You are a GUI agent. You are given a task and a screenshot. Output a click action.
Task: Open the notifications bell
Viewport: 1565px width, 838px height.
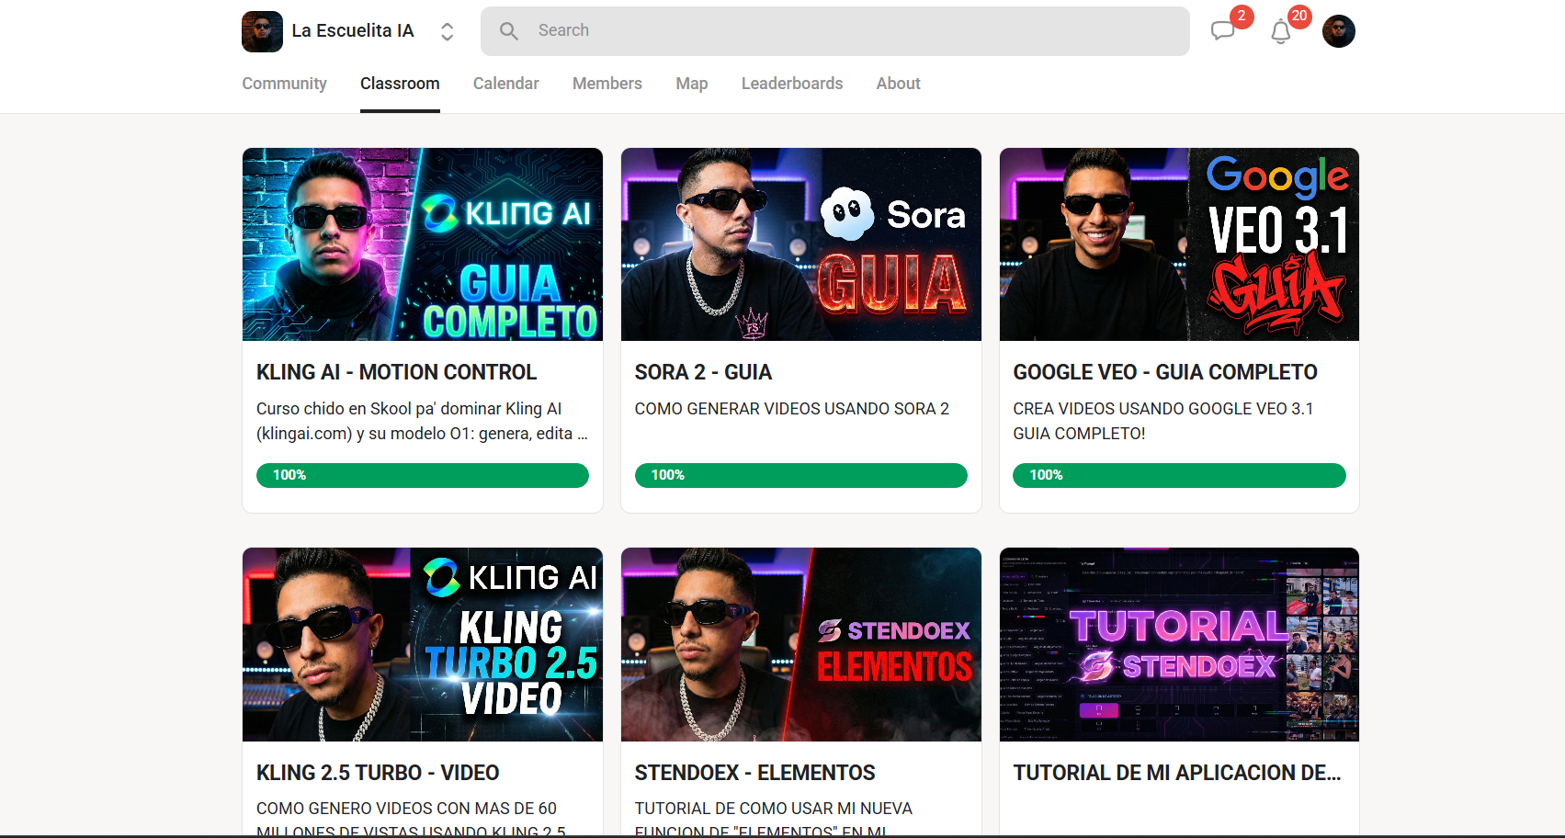1281,32
